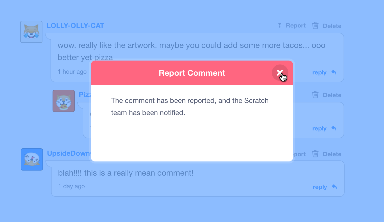Click the reply arrow on UpsideDown's comment
Viewport: 384px width, 222px height.
(x=334, y=187)
